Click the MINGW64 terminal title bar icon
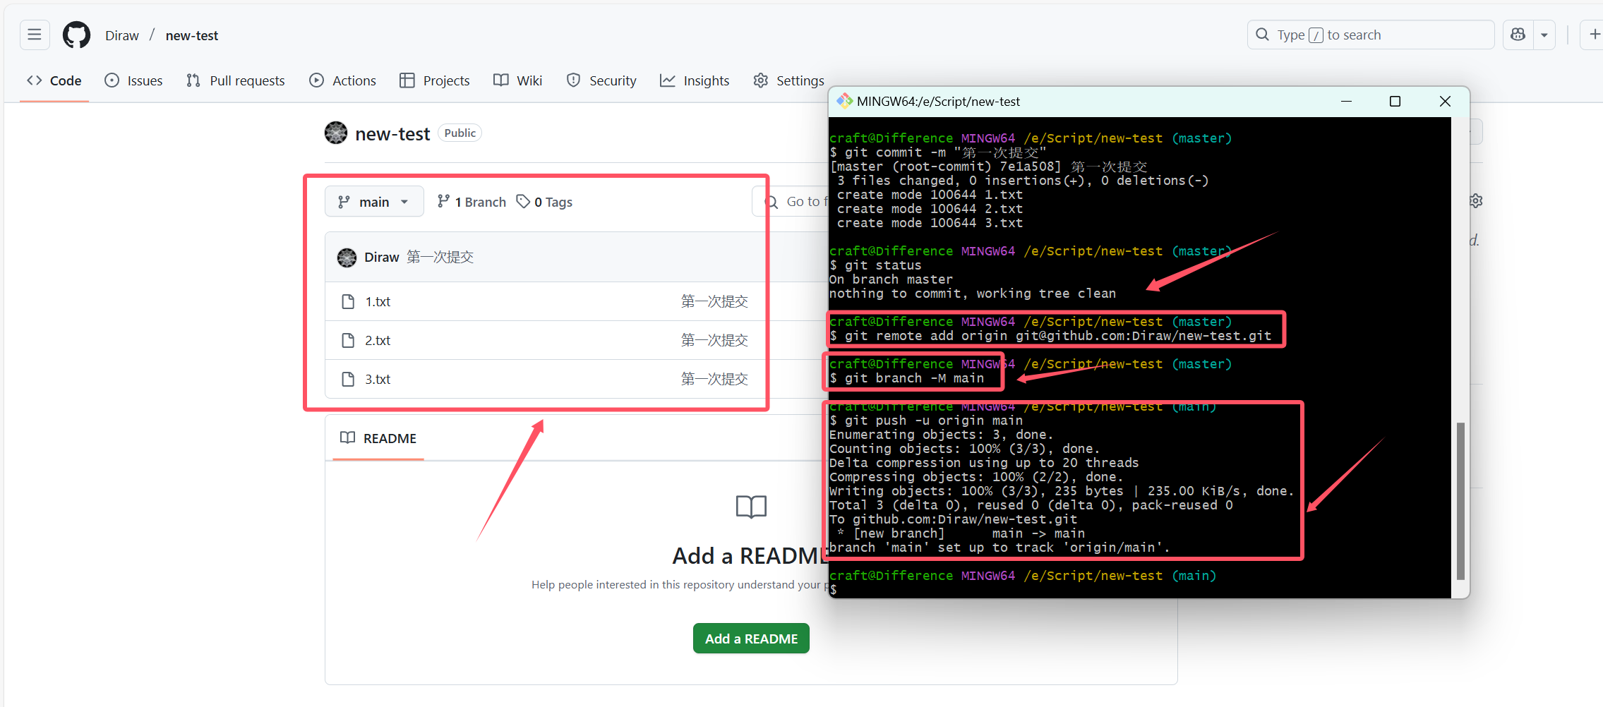Viewport: 1603px width, 707px height. click(845, 101)
